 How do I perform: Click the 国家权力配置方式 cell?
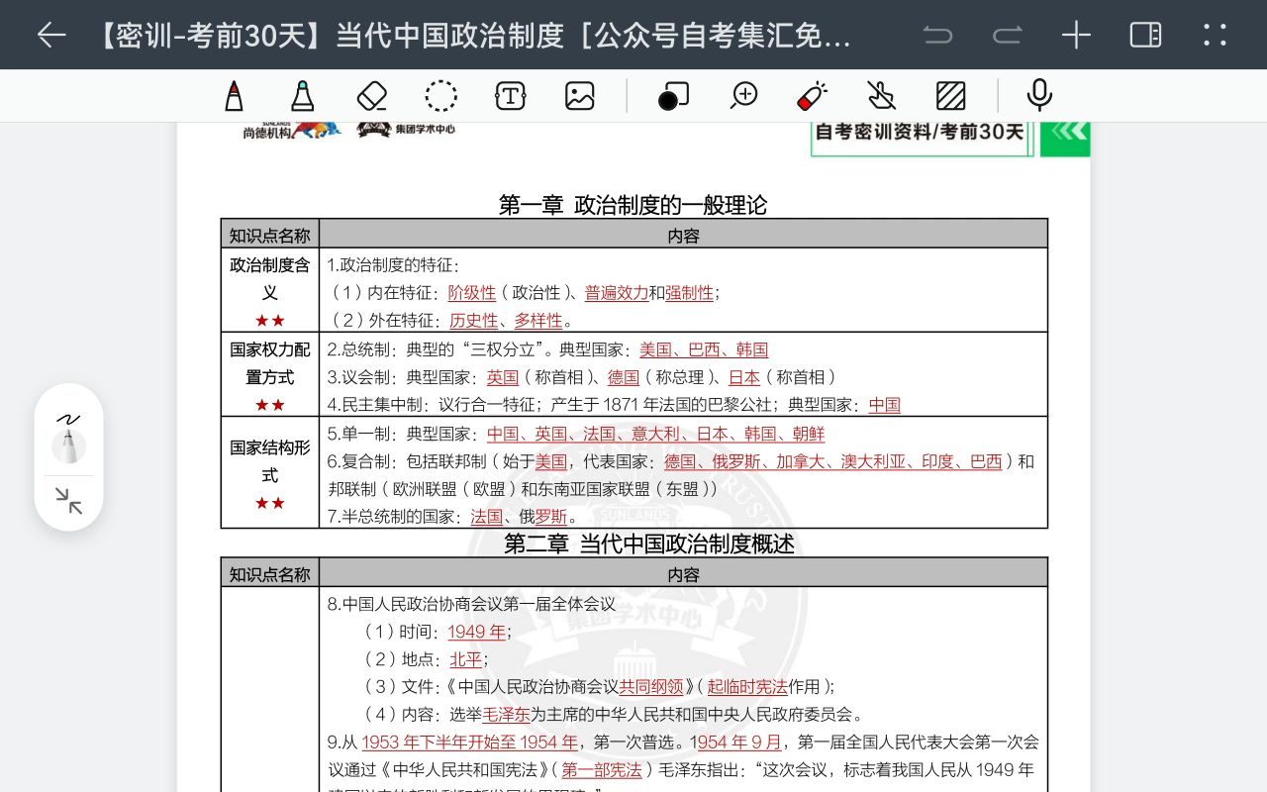pos(270,376)
